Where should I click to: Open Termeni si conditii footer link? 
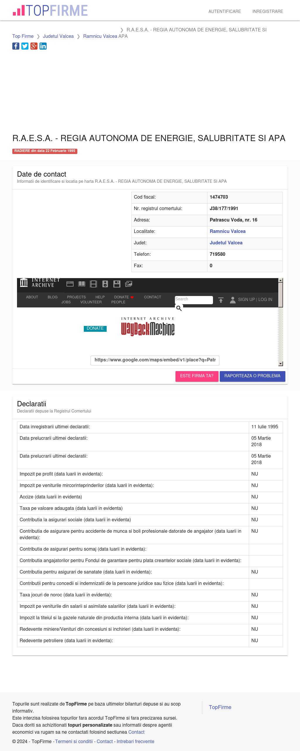point(74,742)
